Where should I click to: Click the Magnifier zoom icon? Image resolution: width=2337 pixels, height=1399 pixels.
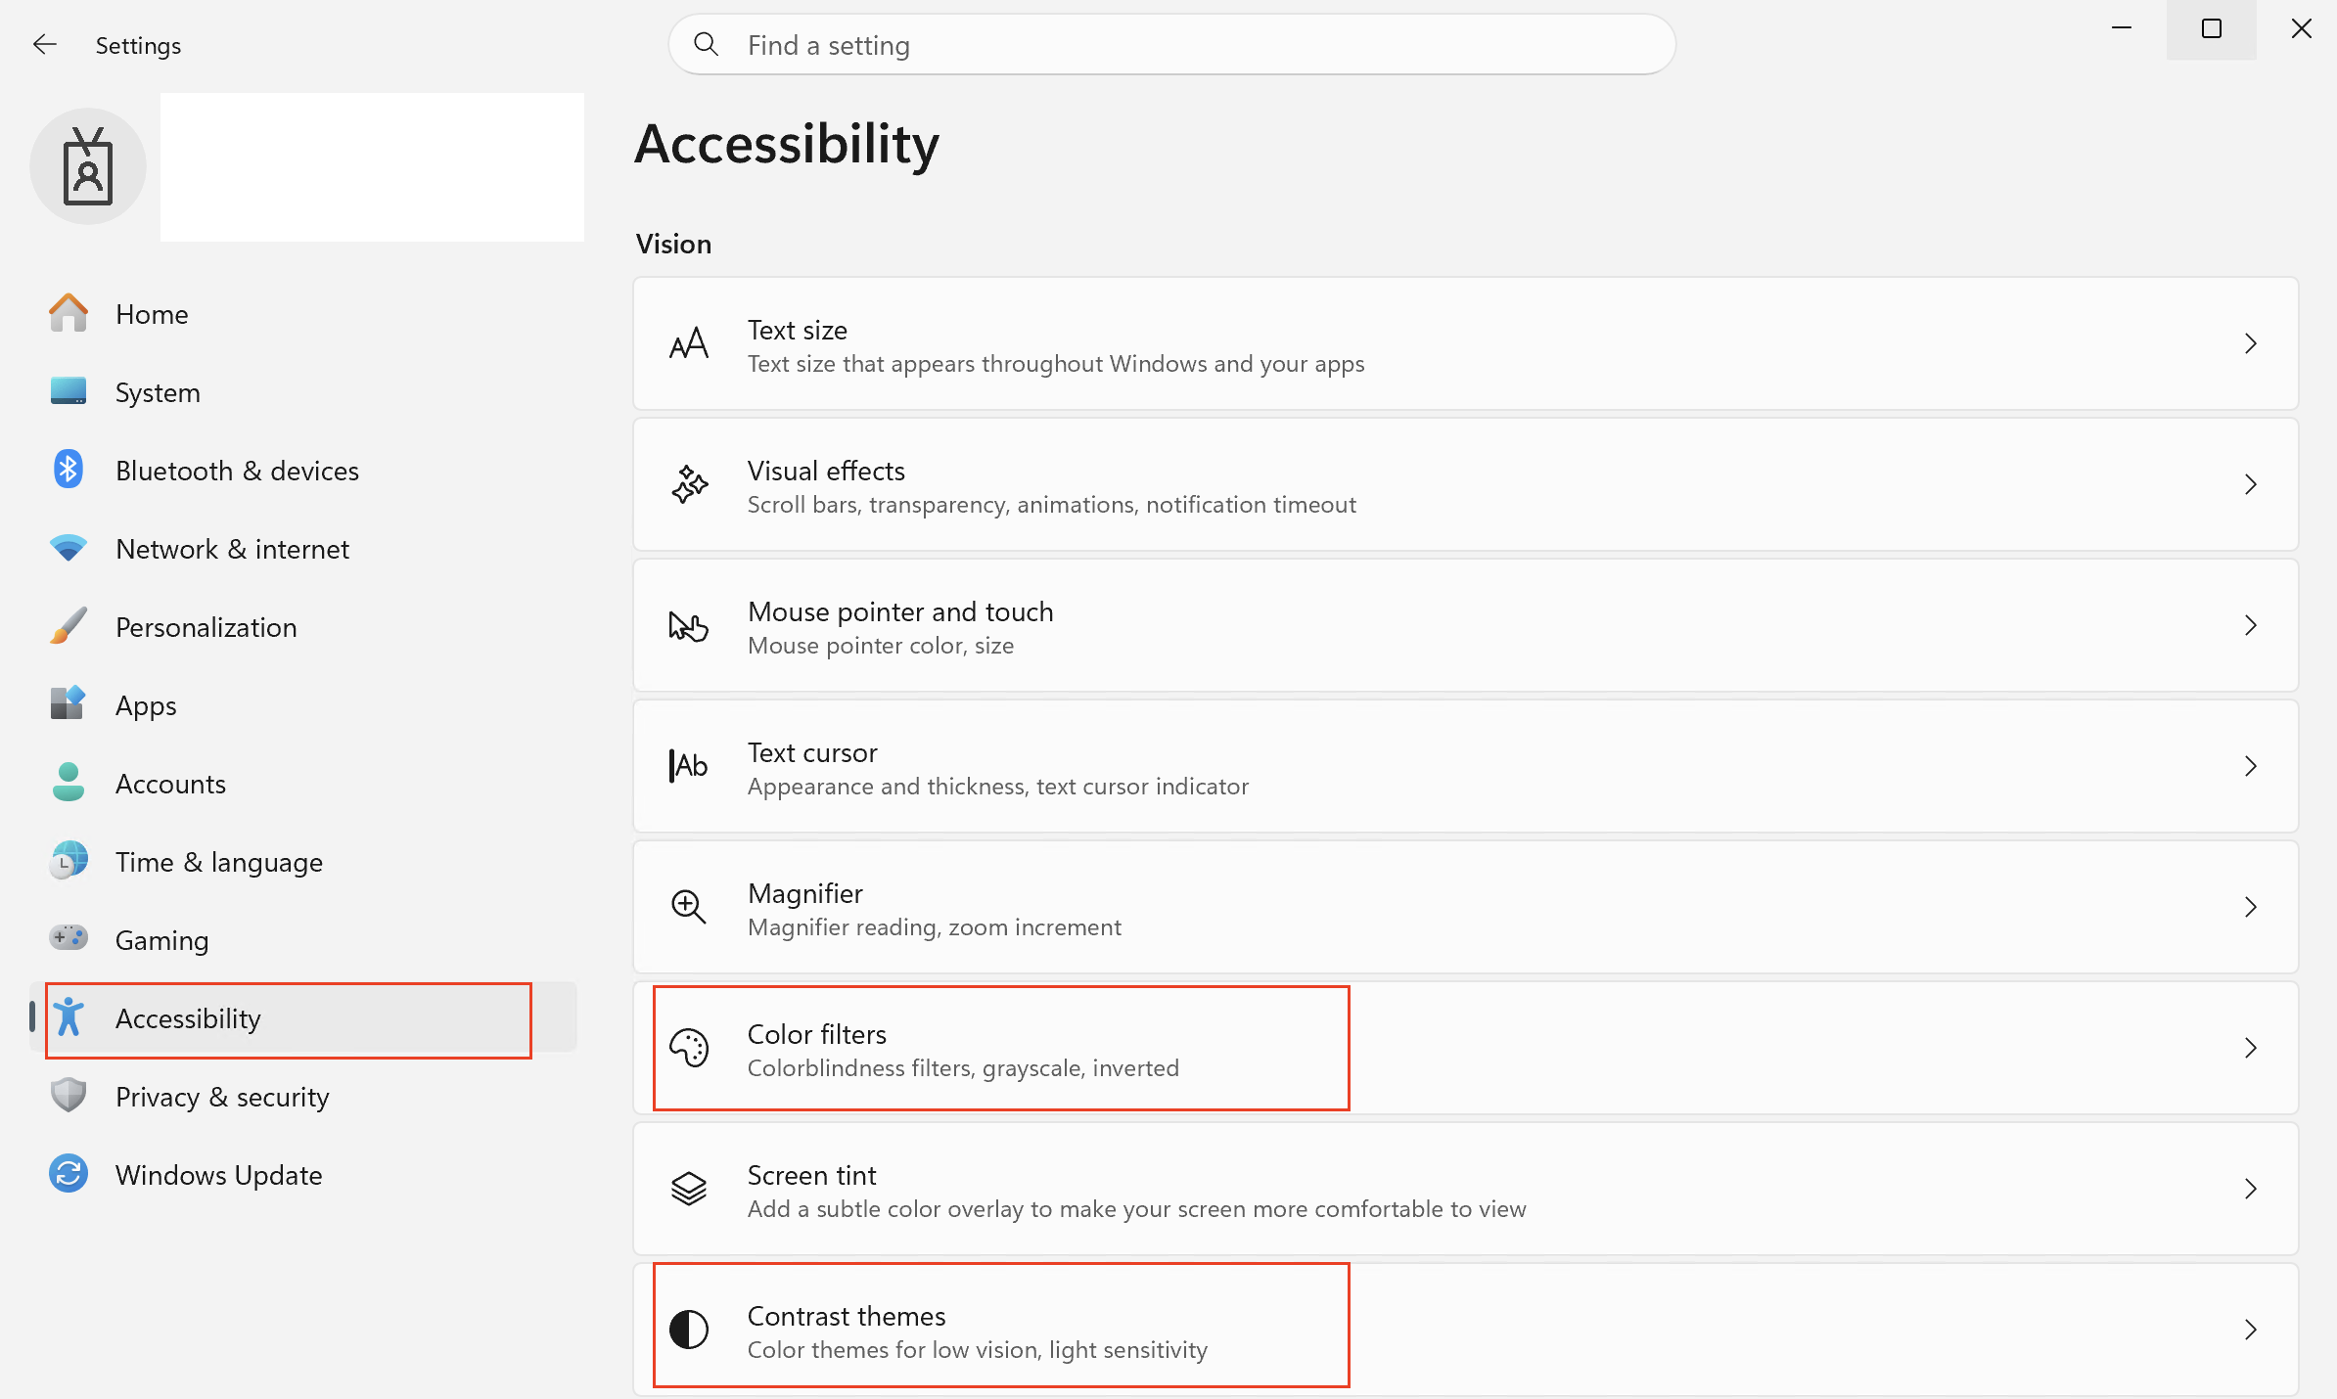[689, 907]
